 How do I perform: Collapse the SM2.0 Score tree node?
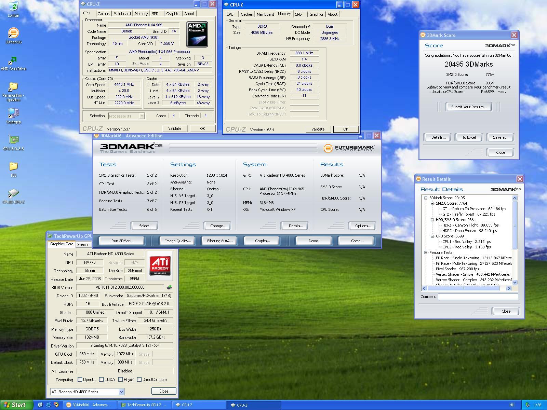coord(432,203)
